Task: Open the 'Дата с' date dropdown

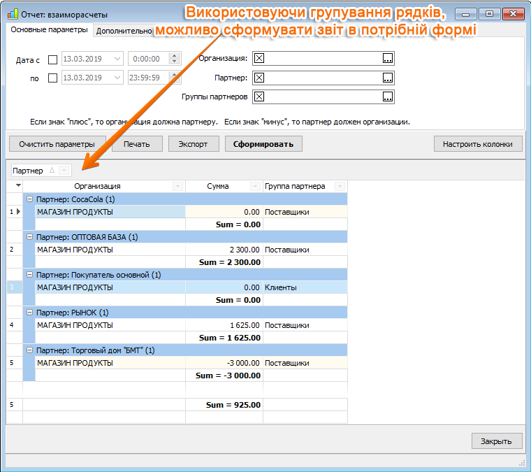Action: click(x=117, y=59)
